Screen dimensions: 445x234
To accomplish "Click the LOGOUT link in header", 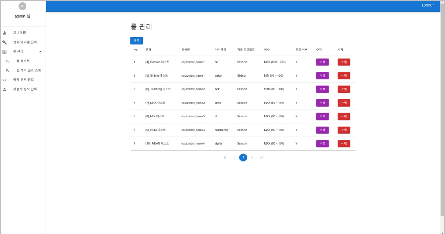I will [428, 5].
